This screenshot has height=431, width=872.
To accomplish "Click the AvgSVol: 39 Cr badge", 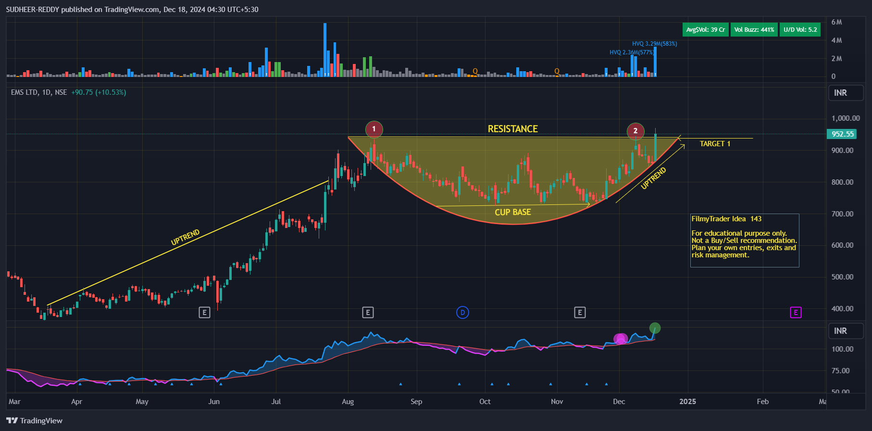I will tap(705, 29).
